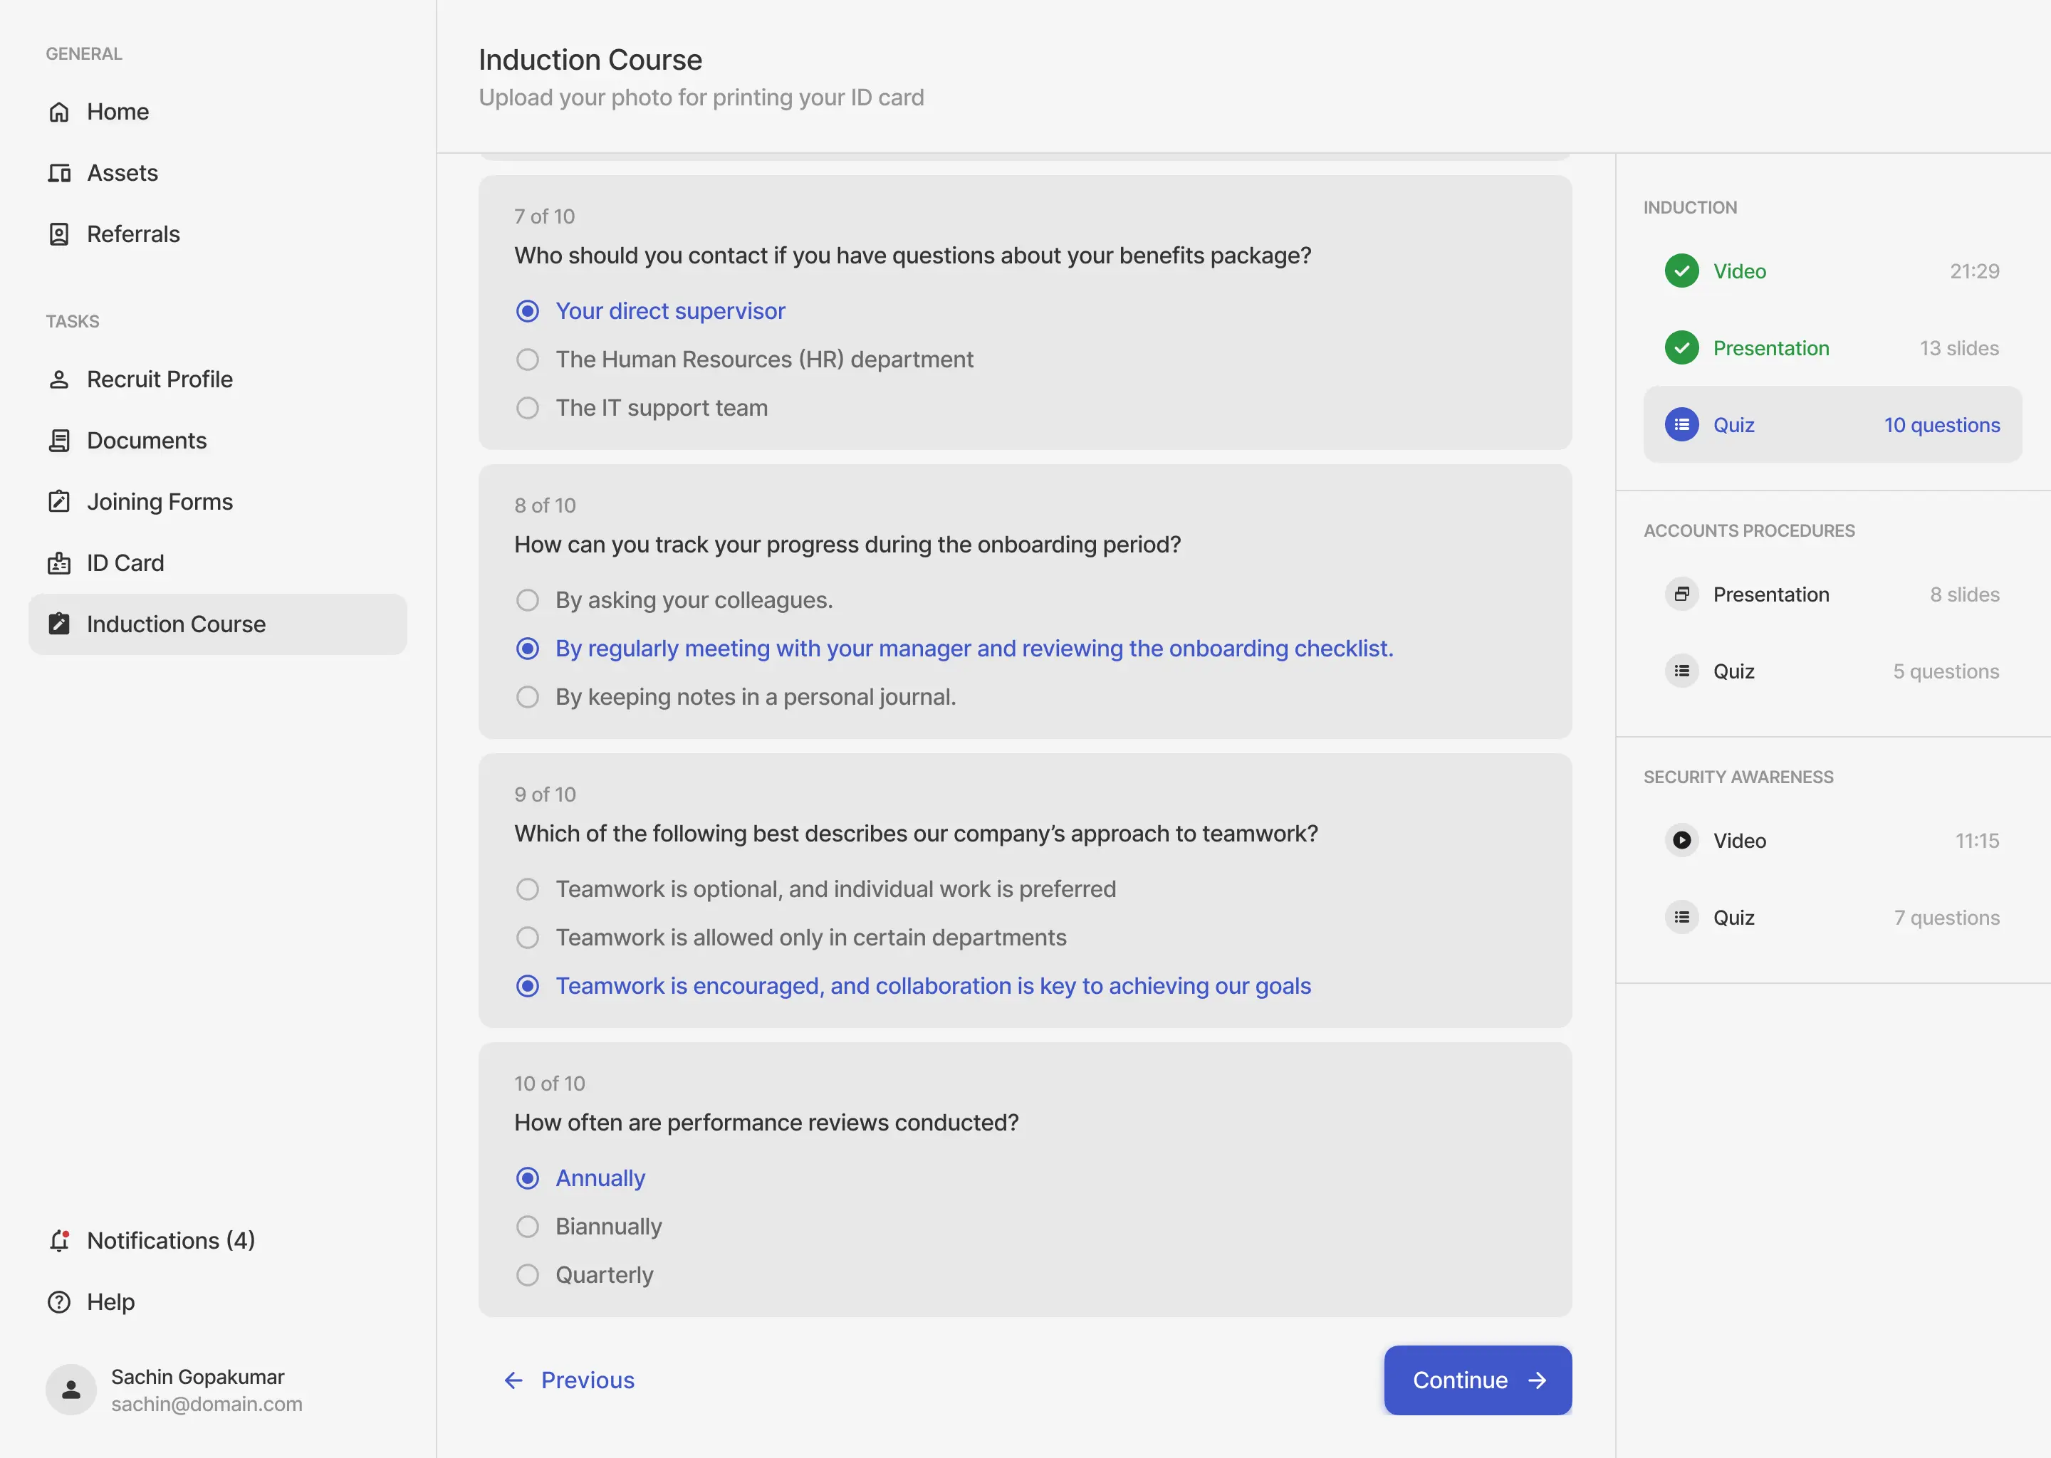
Task: Click the 'Induction Course' page heading
Action: point(590,59)
